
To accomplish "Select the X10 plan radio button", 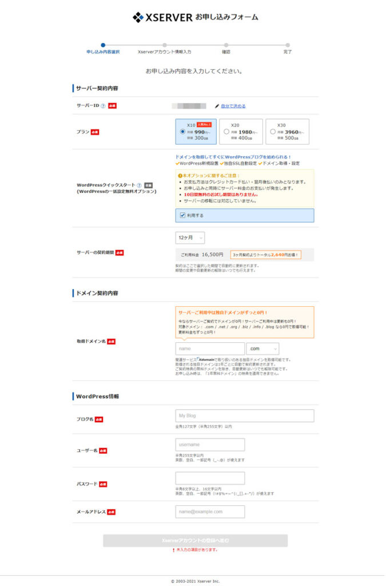I will point(182,132).
